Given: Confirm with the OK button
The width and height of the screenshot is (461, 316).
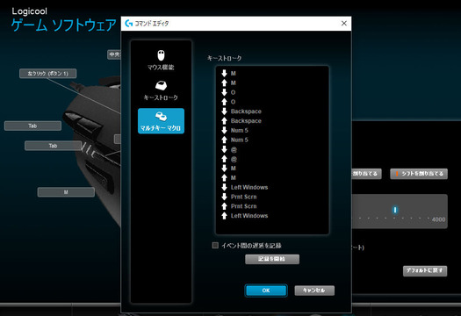Looking at the screenshot, I should point(266,291).
